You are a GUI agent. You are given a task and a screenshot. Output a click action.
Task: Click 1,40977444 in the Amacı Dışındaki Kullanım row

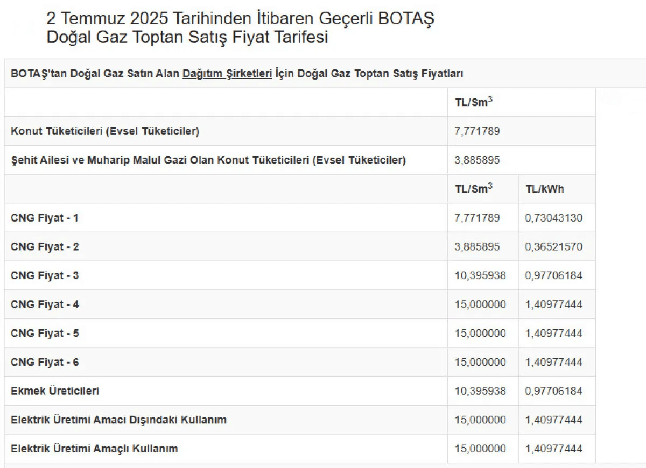pyautogui.click(x=553, y=420)
